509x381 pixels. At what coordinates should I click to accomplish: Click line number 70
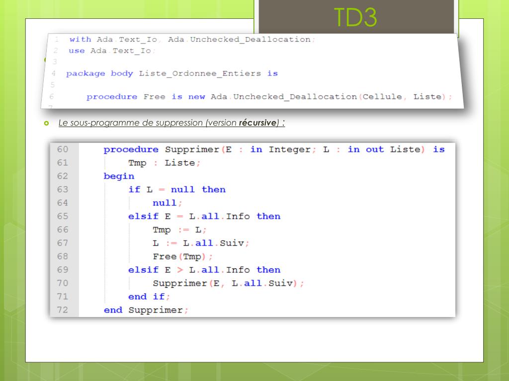click(x=62, y=283)
